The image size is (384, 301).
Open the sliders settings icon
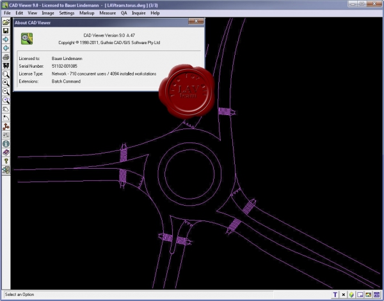click(6, 135)
